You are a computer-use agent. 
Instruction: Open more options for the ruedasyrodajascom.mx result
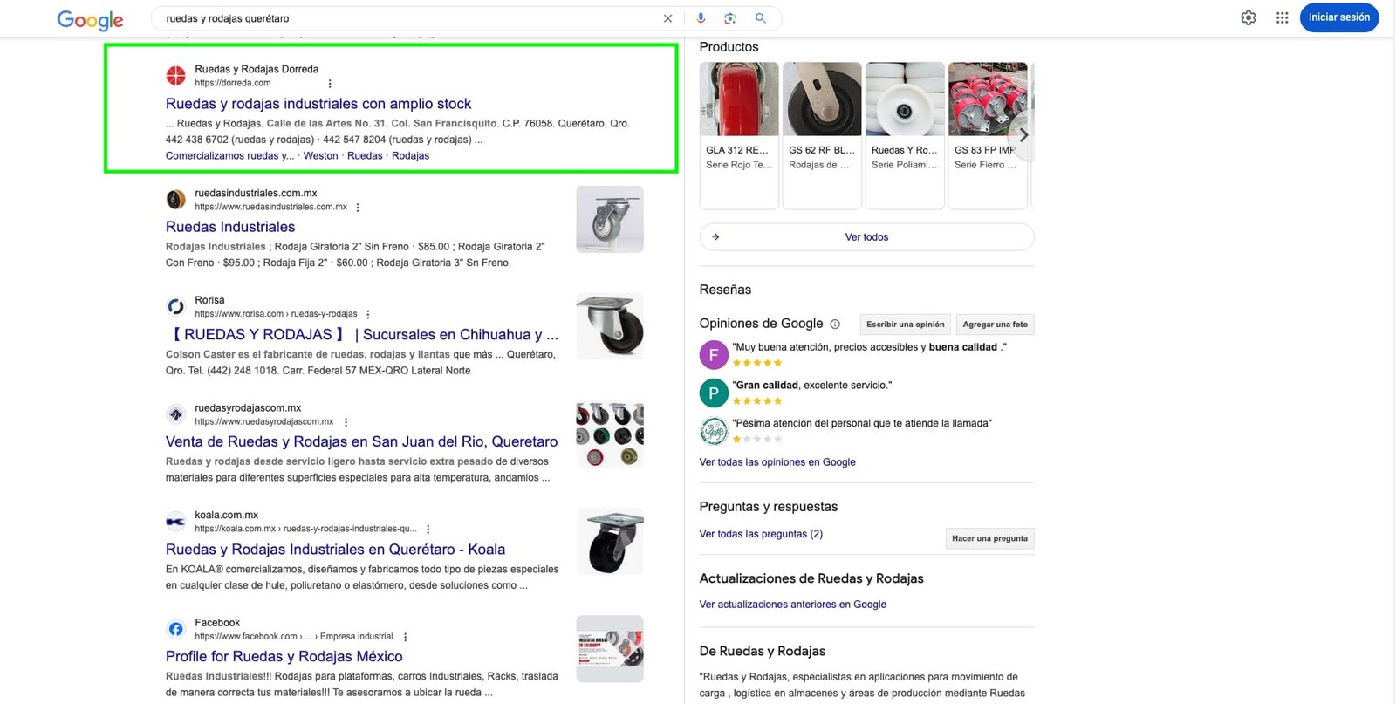tap(346, 422)
